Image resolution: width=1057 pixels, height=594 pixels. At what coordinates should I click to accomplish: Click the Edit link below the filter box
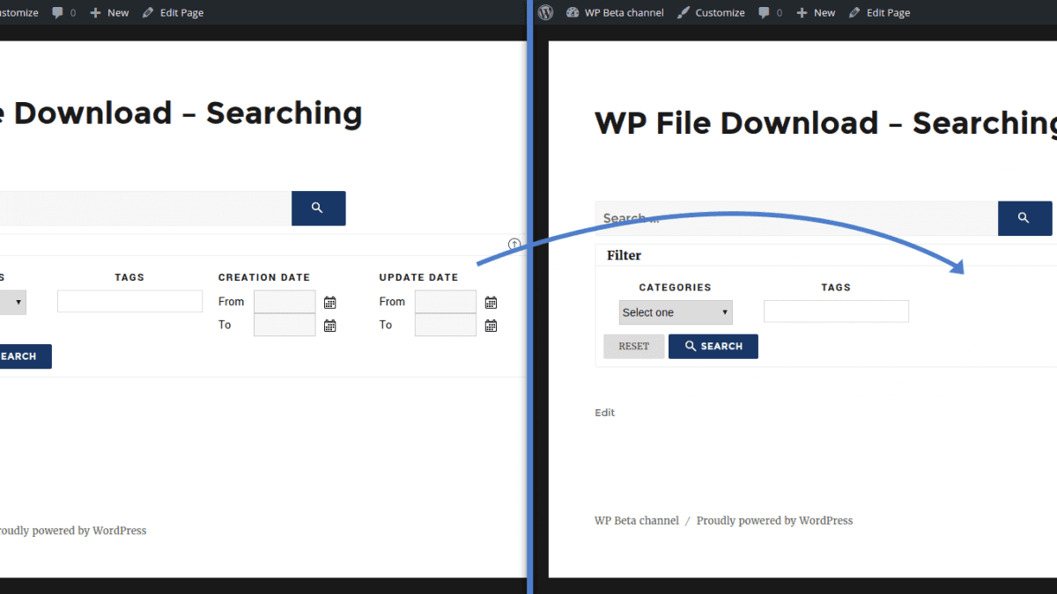pos(605,413)
